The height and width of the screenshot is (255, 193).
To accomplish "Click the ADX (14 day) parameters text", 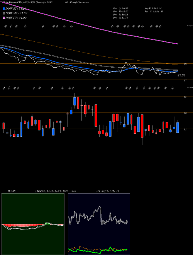I will tap(108, 190).
